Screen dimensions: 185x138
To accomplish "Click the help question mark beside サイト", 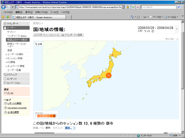I will click(153, 31).
